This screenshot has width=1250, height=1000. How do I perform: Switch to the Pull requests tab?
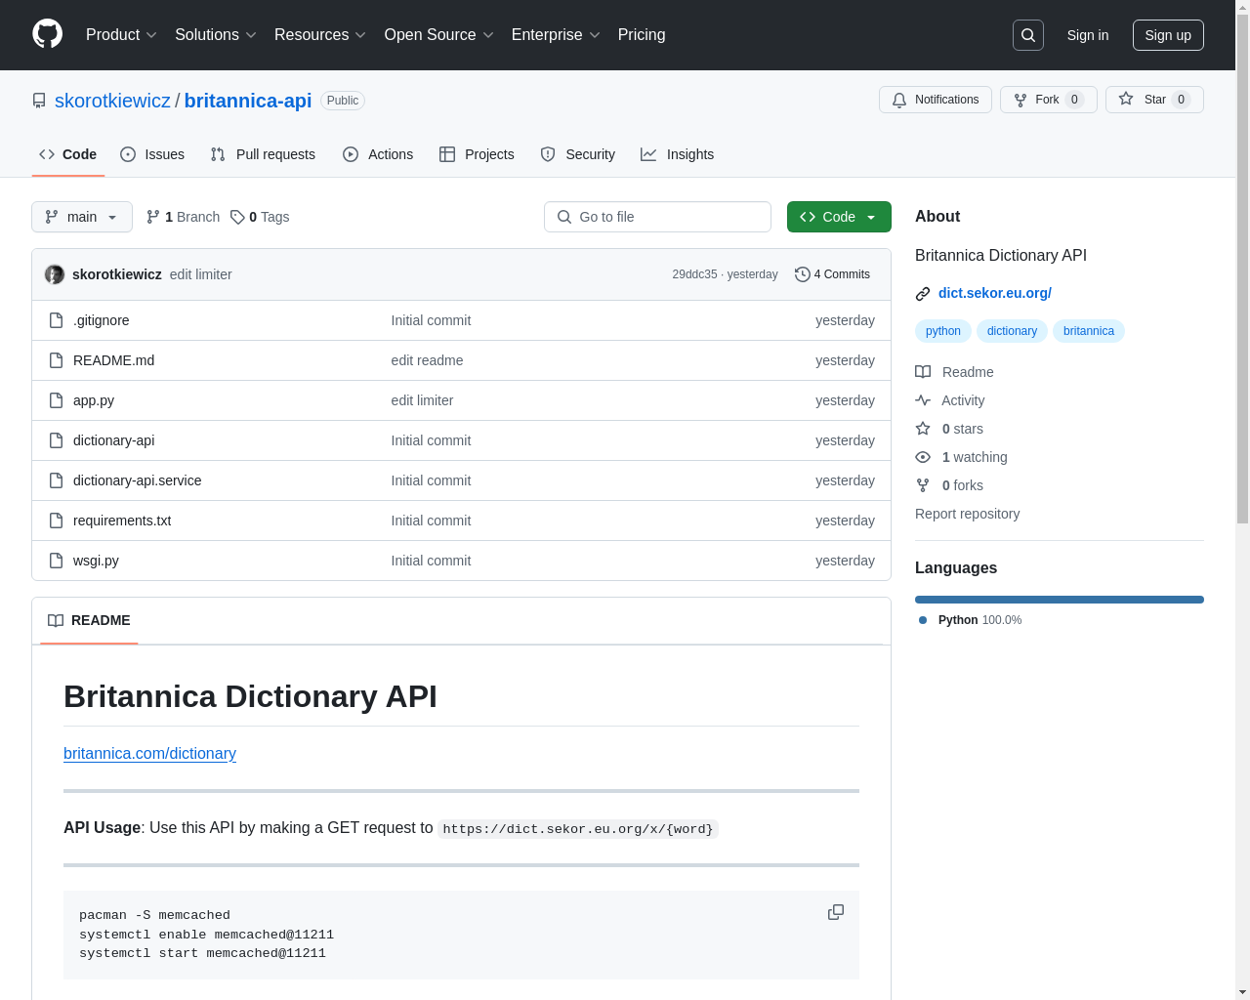pyautogui.click(x=263, y=154)
